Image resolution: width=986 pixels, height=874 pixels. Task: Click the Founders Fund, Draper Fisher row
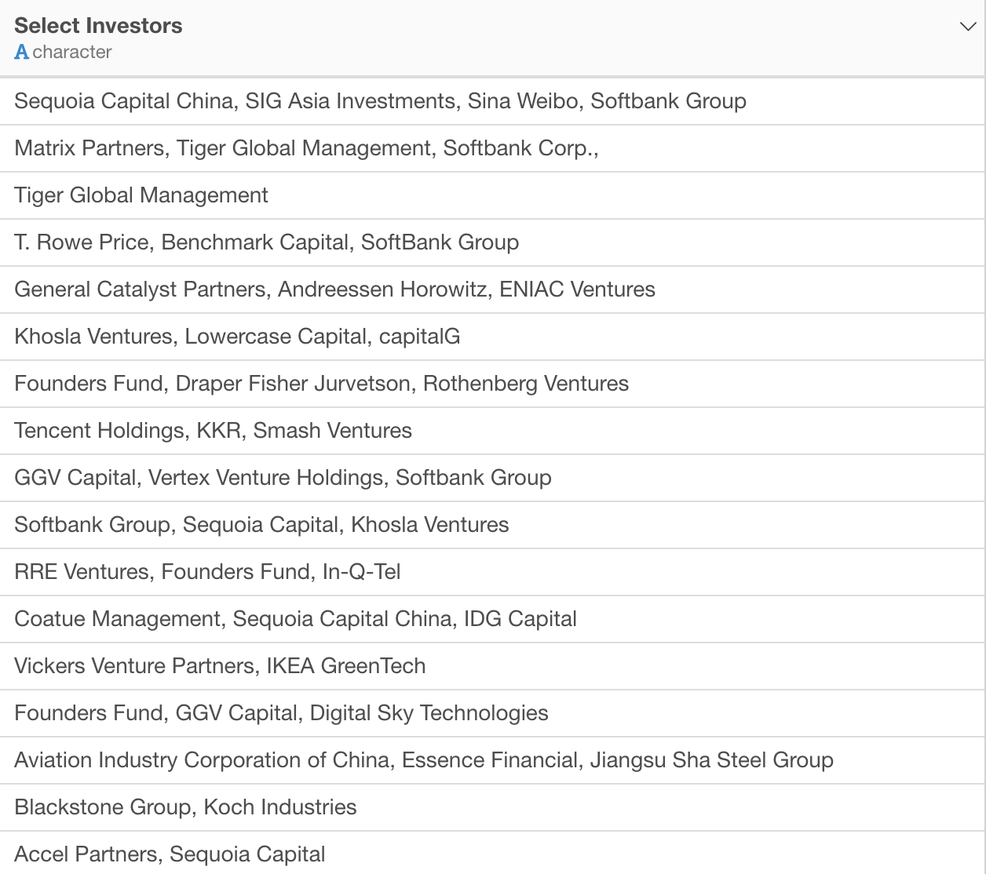pyautogui.click(x=492, y=384)
